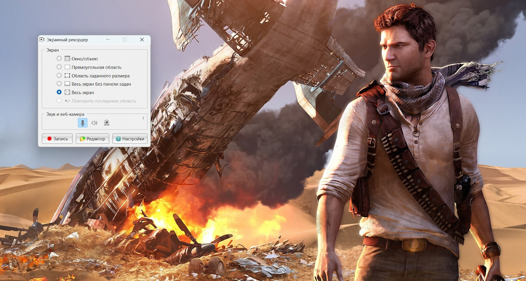Click the Звук и веб-камера group label

65,114
